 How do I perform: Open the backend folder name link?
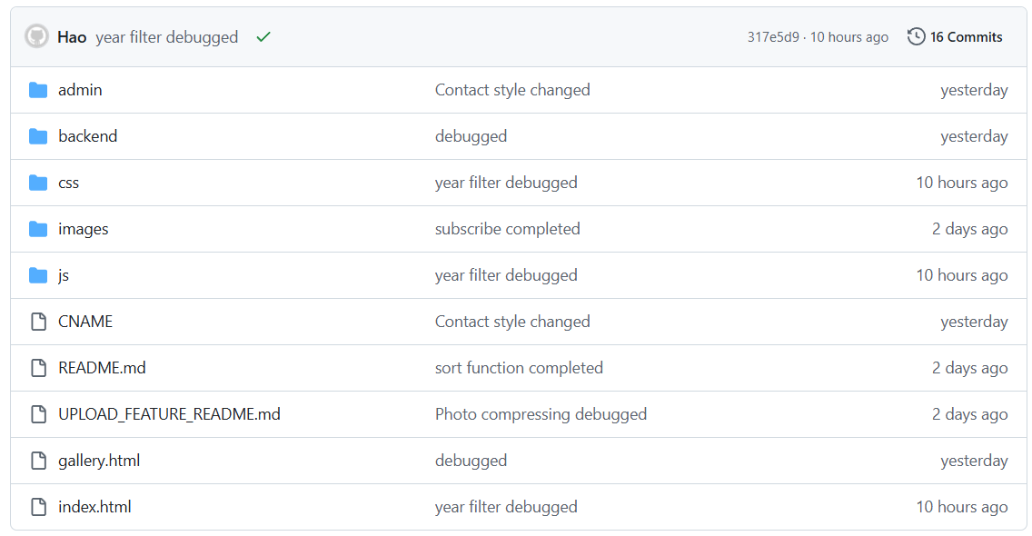tap(87, 136)
